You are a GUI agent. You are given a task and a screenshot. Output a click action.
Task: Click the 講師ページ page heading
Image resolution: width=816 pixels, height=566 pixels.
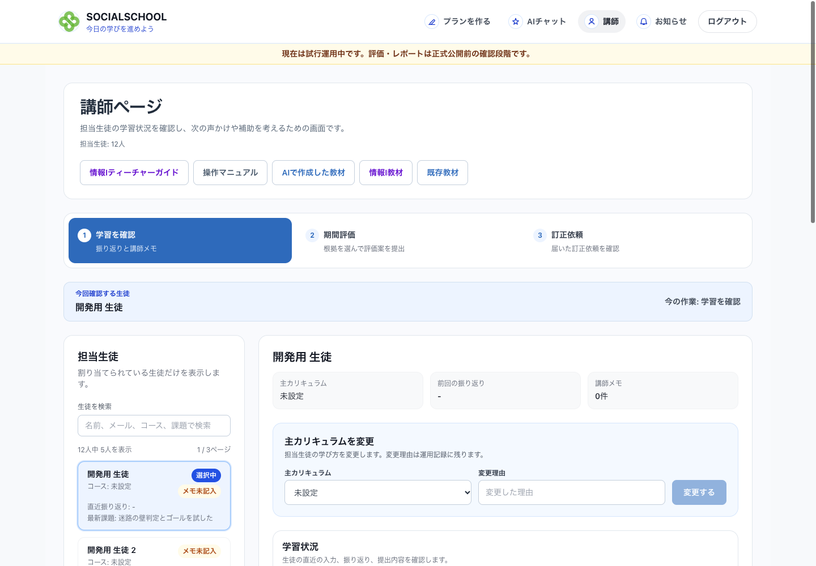click(121, 106)
